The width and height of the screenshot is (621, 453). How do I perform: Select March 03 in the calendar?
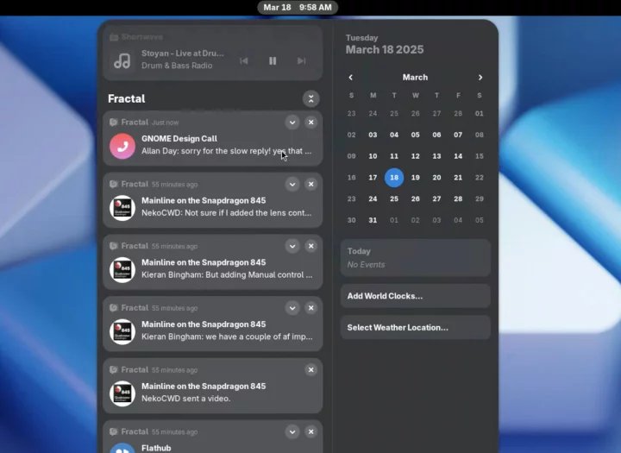tap(373, 135)
